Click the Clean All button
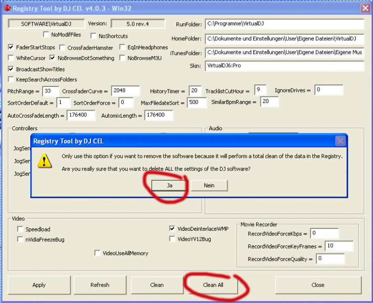Screen dimensions: 373x303 click(213, 285)
